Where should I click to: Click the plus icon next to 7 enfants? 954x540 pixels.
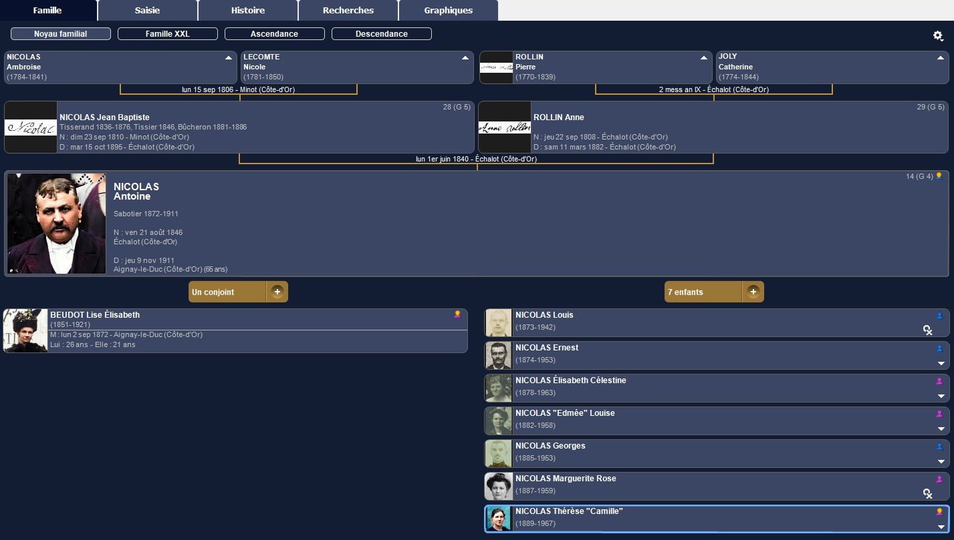(753, 292)
